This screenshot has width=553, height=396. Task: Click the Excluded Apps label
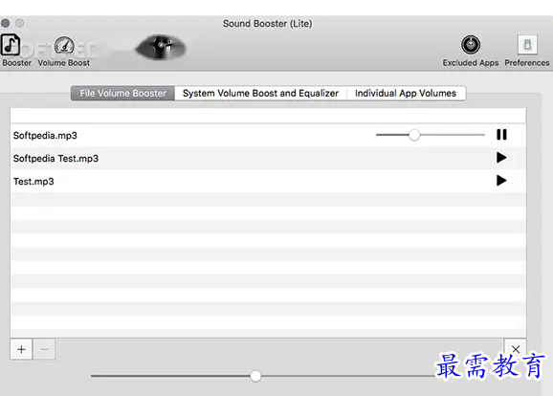[471, 63]
